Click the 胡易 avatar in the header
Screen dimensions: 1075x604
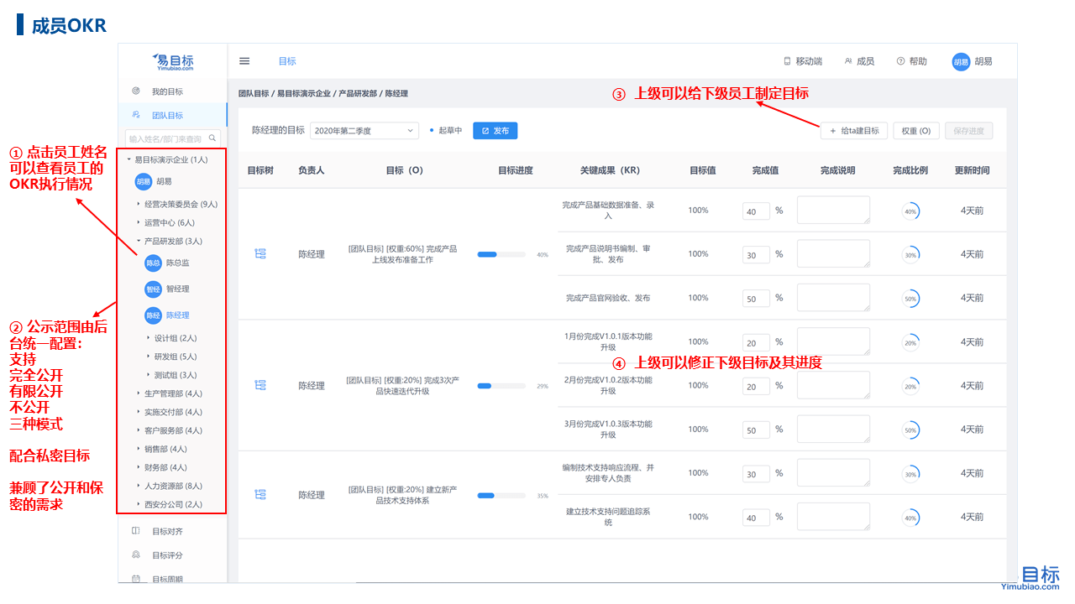coord(961,61)
